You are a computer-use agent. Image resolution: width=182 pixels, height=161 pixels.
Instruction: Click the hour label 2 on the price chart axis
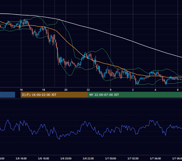(133, 90)
